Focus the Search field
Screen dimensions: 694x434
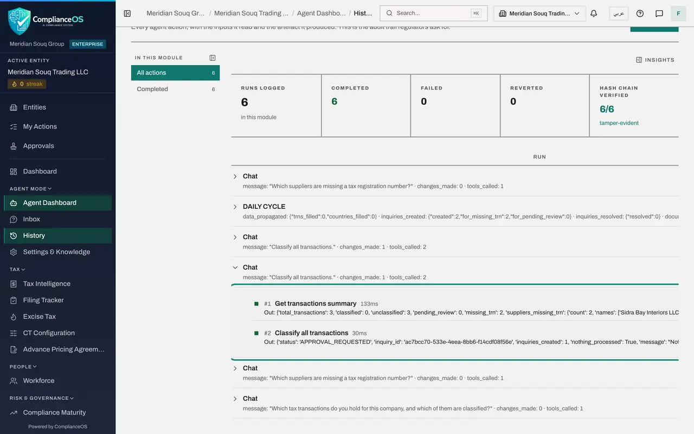point(434,13)
